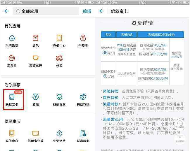Open the 蚂蚁森林 app
The image size is (190, 151).
59,100
